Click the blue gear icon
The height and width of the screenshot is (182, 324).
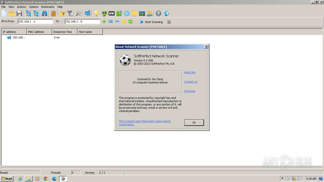pos(127,13)
